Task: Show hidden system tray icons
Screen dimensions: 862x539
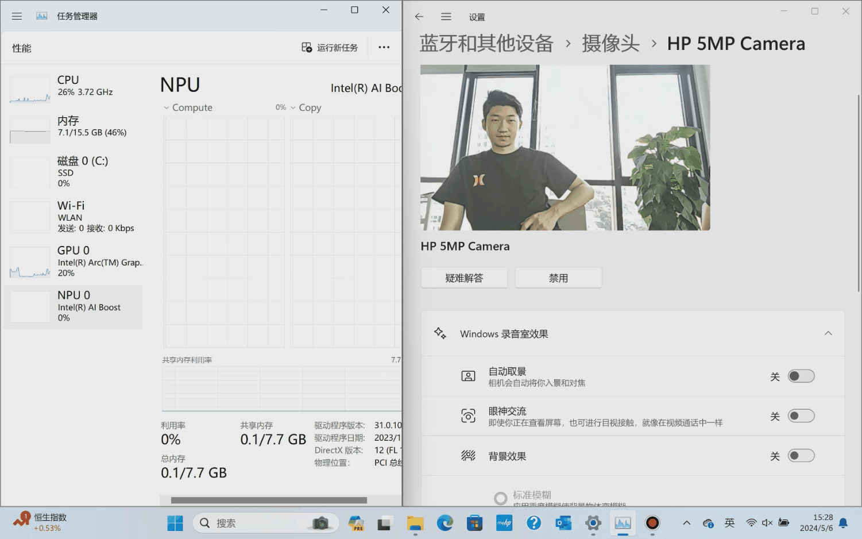Action: click(x=687, y=523)
